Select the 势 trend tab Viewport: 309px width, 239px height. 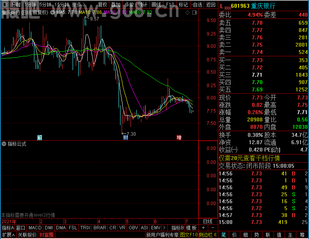(256, 235)
